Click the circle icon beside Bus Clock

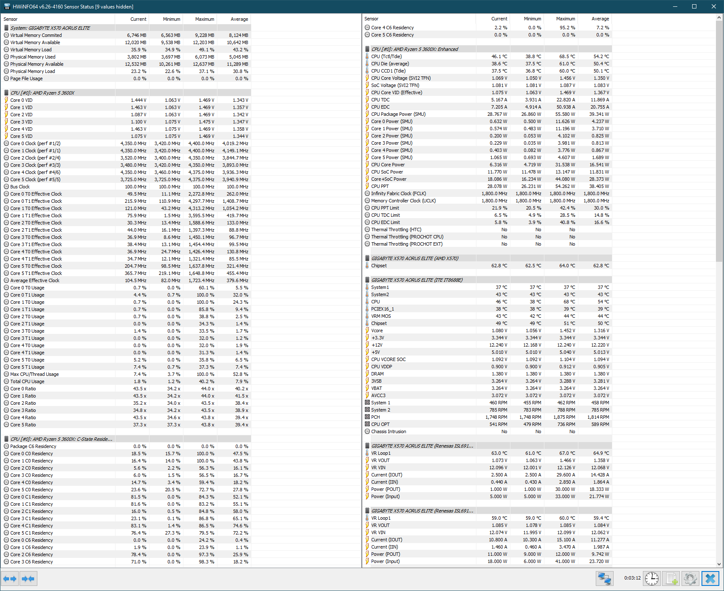pos(6,187)
